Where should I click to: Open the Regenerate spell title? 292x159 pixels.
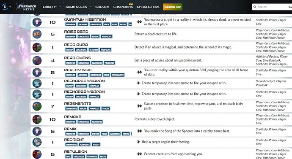(x=78, y=104)
